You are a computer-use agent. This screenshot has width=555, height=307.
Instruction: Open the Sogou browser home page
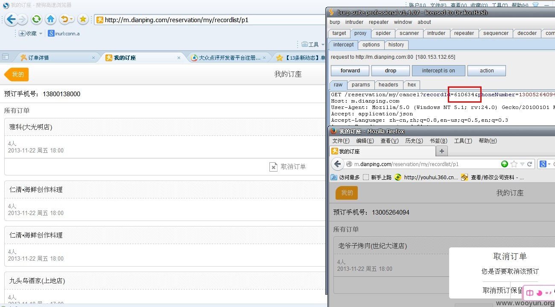pos(50,19)
